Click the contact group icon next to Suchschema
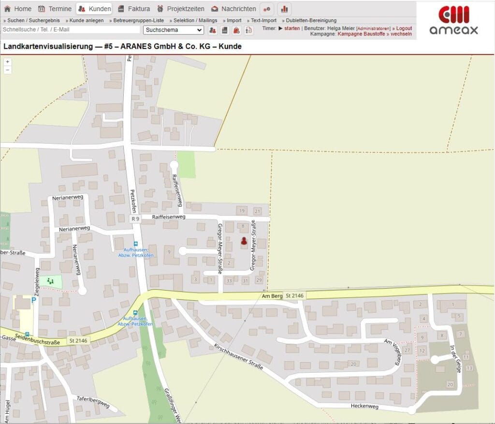The height and width of the screenshot is (424, 495). pyautogui.click(x=213, y=30)
